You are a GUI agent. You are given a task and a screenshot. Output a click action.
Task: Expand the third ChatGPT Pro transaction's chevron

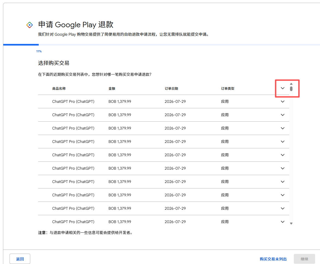pos(282,128)
